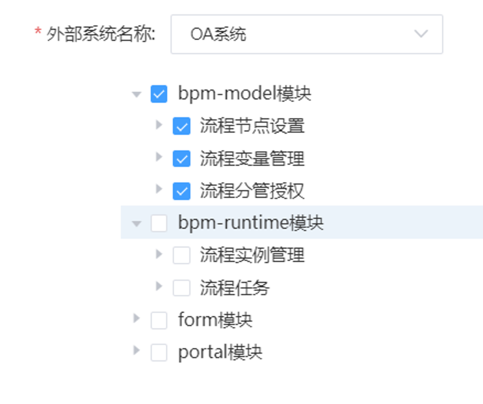The image size is (483, 404).
Task: Expand the 流程变量管理 node arrow
Action: coord(159,158)
